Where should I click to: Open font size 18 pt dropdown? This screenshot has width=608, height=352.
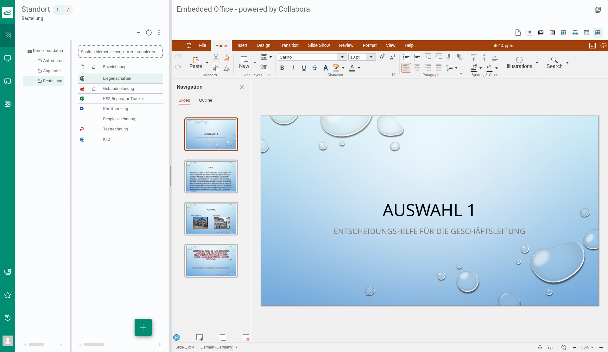(x=371, y=57)
